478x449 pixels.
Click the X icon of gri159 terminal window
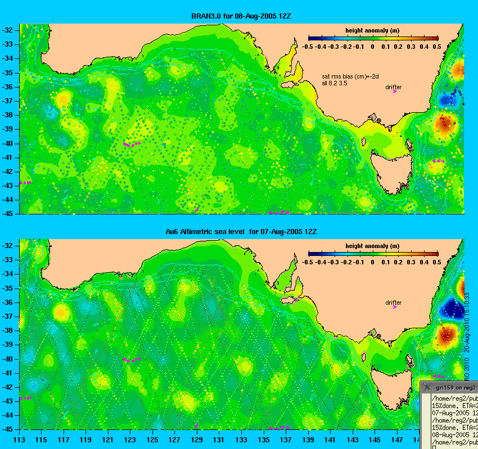427,387
